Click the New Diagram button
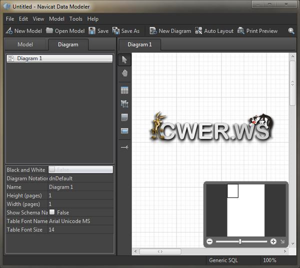The image size is (300, 268). click(x=170, y=31)
